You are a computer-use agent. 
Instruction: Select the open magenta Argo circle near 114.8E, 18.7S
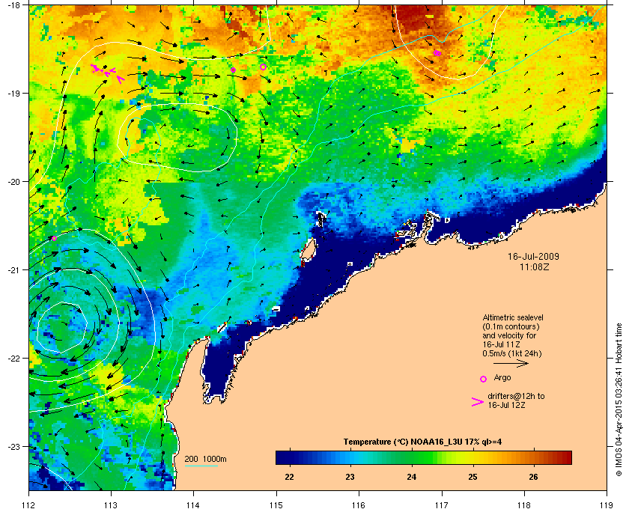pos(263,67)
